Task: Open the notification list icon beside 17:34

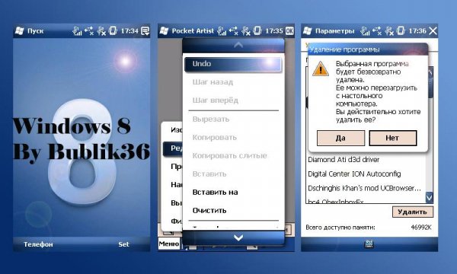Action: coord(145,30)
